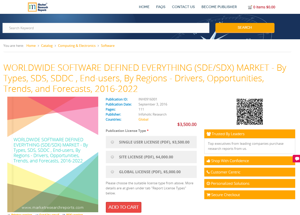This screenshot has width=300, height=215.
Task: Follow the Catalog breadcrumb link
Action: (47, 46)
